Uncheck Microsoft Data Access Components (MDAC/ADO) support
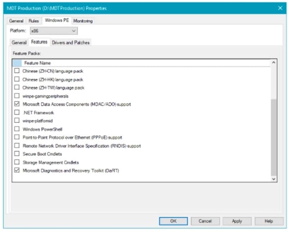 tap(17, 104)
